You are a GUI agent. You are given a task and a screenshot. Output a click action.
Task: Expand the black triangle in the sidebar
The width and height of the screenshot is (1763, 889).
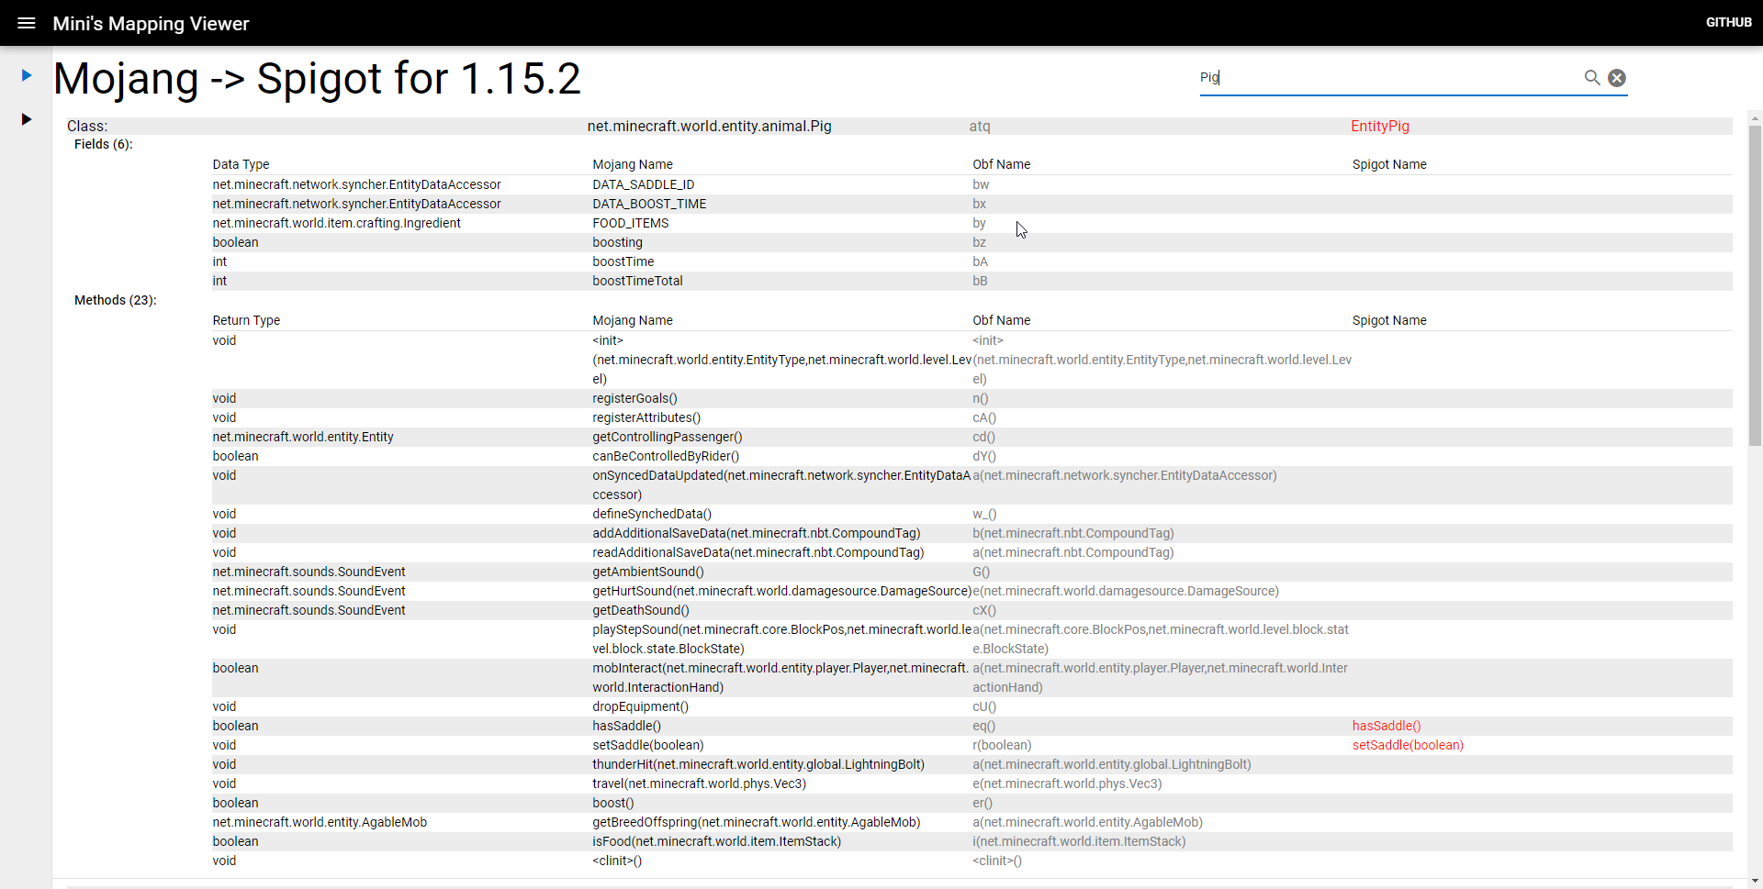tap(26, 117)
